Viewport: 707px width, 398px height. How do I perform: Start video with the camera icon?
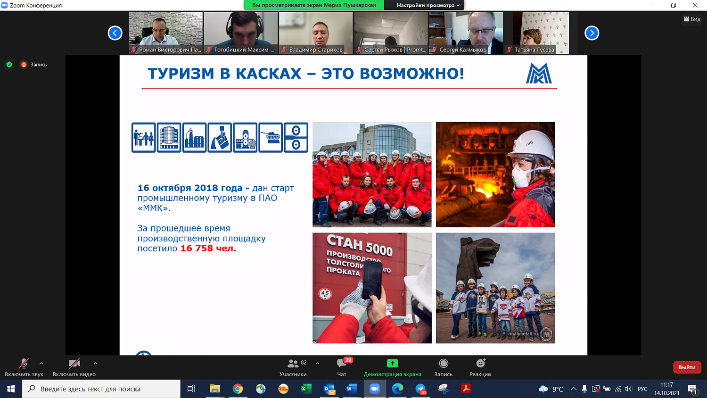tap(74, 364)
